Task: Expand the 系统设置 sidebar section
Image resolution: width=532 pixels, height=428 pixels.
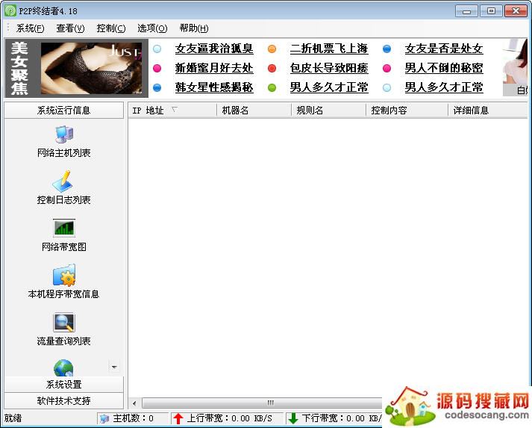Action: point(63,384)
